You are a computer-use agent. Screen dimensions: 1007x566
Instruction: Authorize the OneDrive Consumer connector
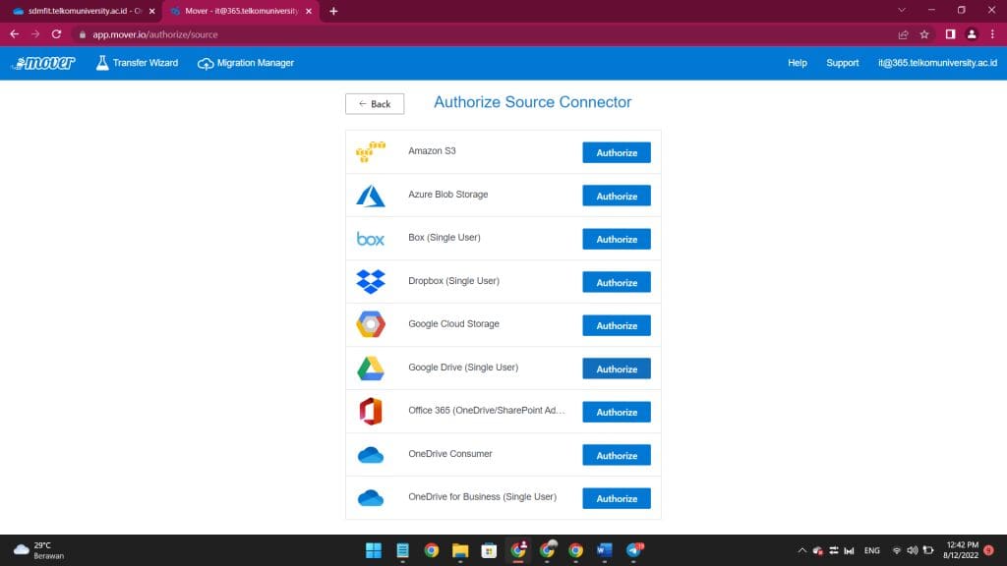tap(617, 455)
